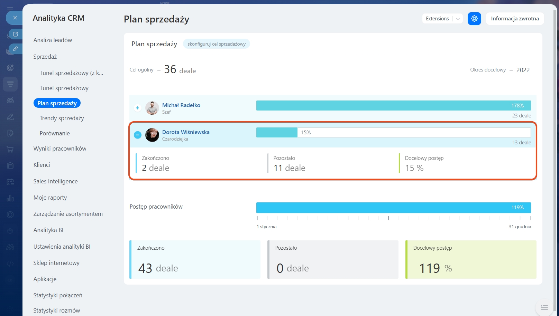Click the shopping cart icon in left sidebar
Image resolution: width=559 pixels, height=316 pixels.
[10, 150]
